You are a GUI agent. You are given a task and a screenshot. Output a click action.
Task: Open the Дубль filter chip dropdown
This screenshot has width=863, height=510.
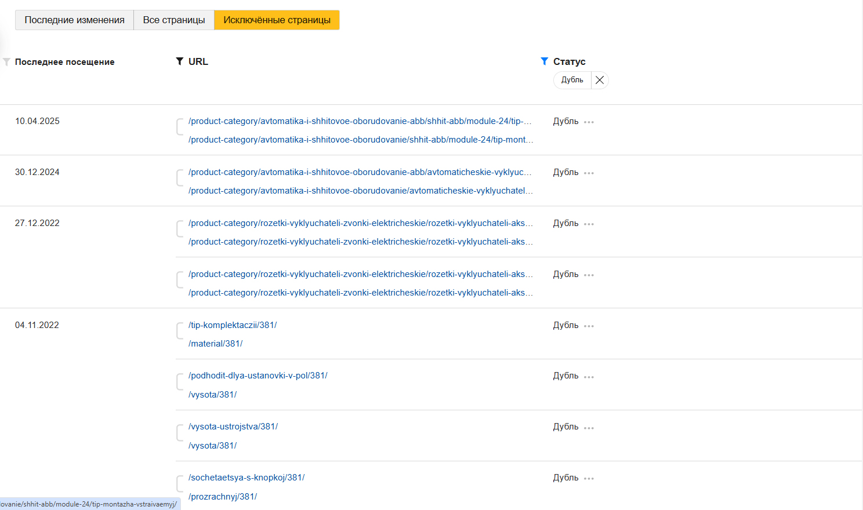click(x=572, y=80)
